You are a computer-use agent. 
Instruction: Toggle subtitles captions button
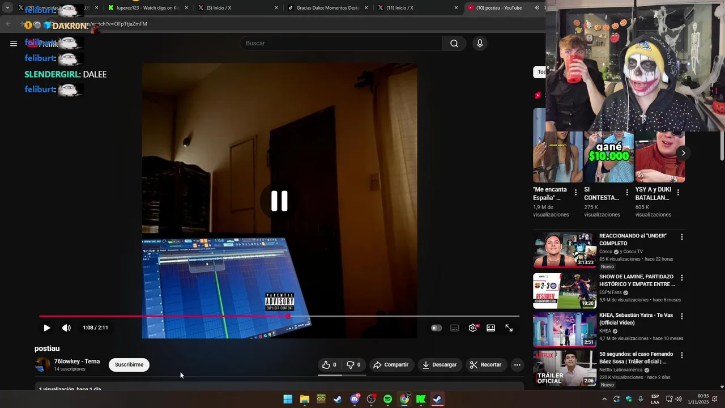click(454, 328)
